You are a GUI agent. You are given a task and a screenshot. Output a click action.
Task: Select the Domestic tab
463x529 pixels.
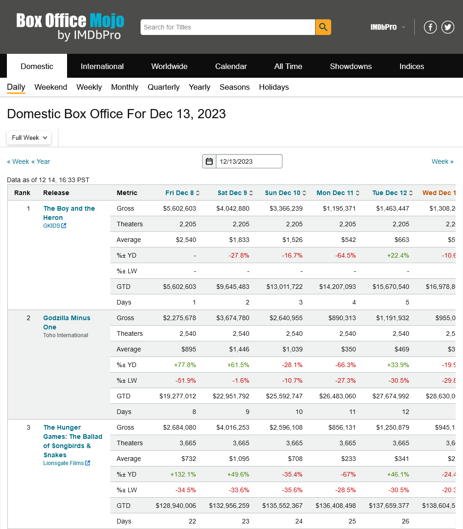[x=37, y=66]
